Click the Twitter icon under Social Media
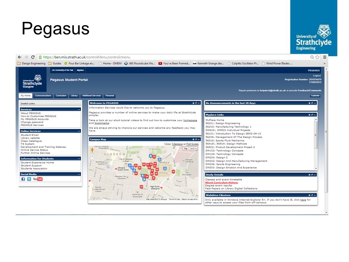The width and height of the screenshot is (349, 262). [29, 179]
